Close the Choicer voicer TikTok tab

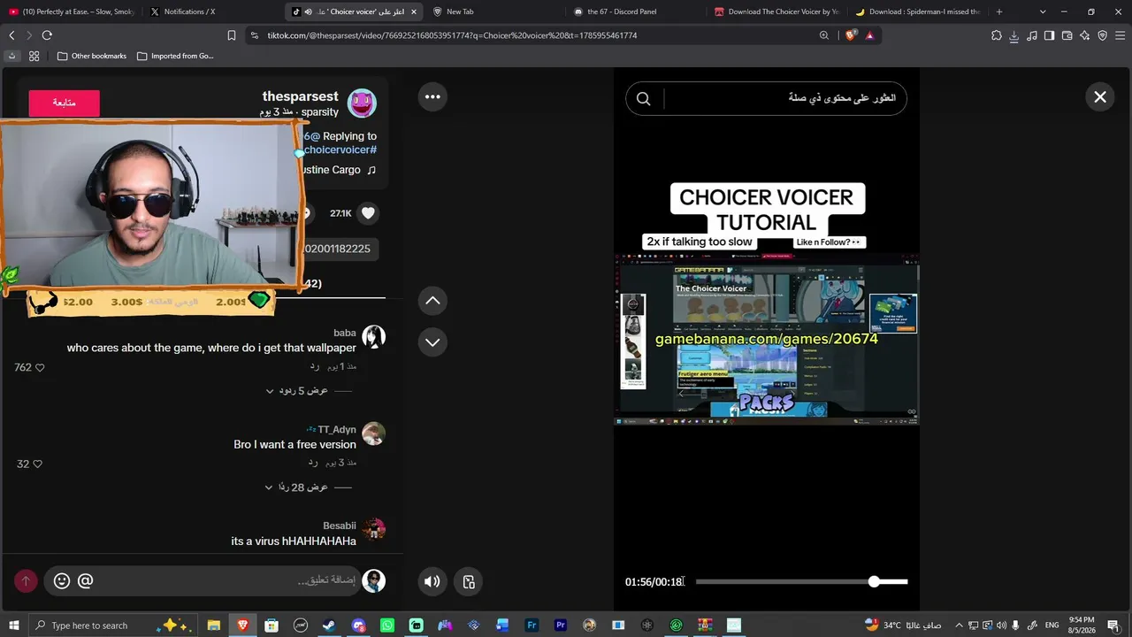413,12
